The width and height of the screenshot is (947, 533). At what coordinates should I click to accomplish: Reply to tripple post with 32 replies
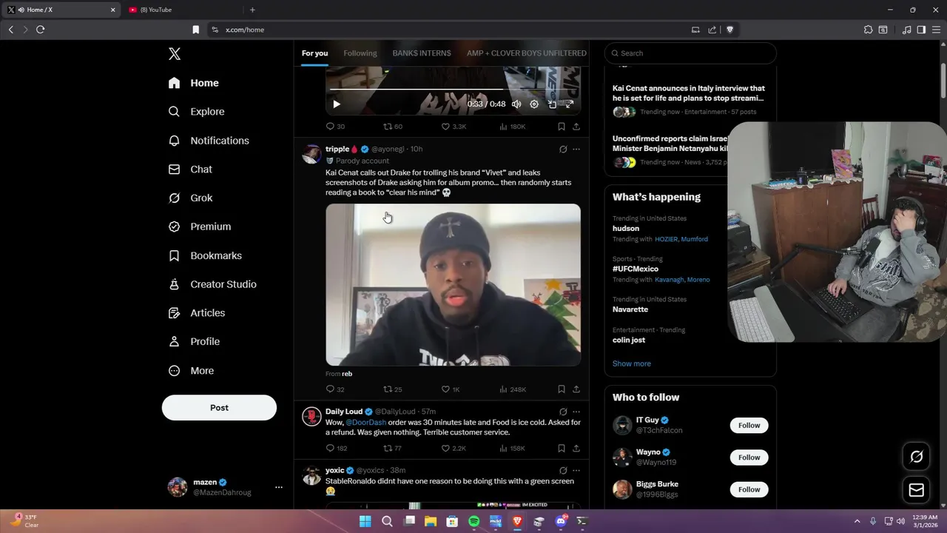pyautogui.click(x=335, y=389)
